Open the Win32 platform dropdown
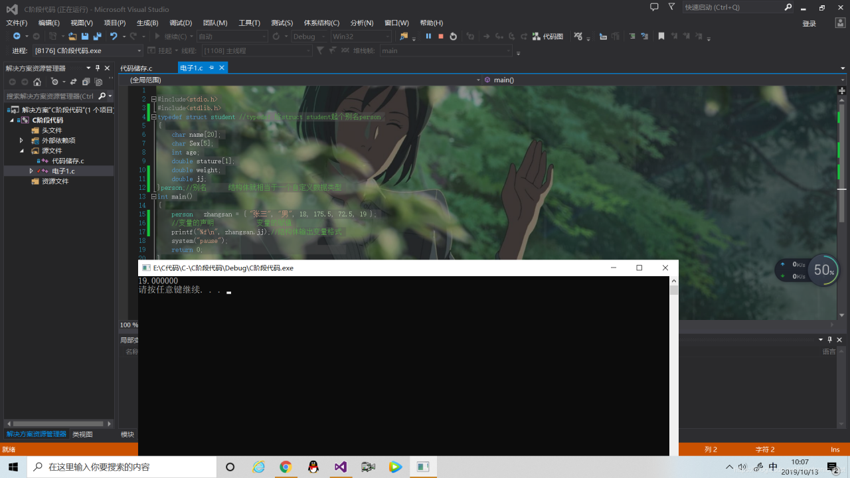This screenshot has width=850, height=478. click(x=361, y=37)
